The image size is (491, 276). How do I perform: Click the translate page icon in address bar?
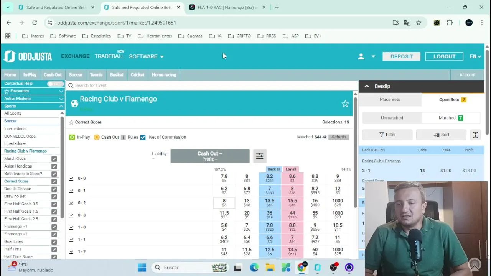click(407, 23)
